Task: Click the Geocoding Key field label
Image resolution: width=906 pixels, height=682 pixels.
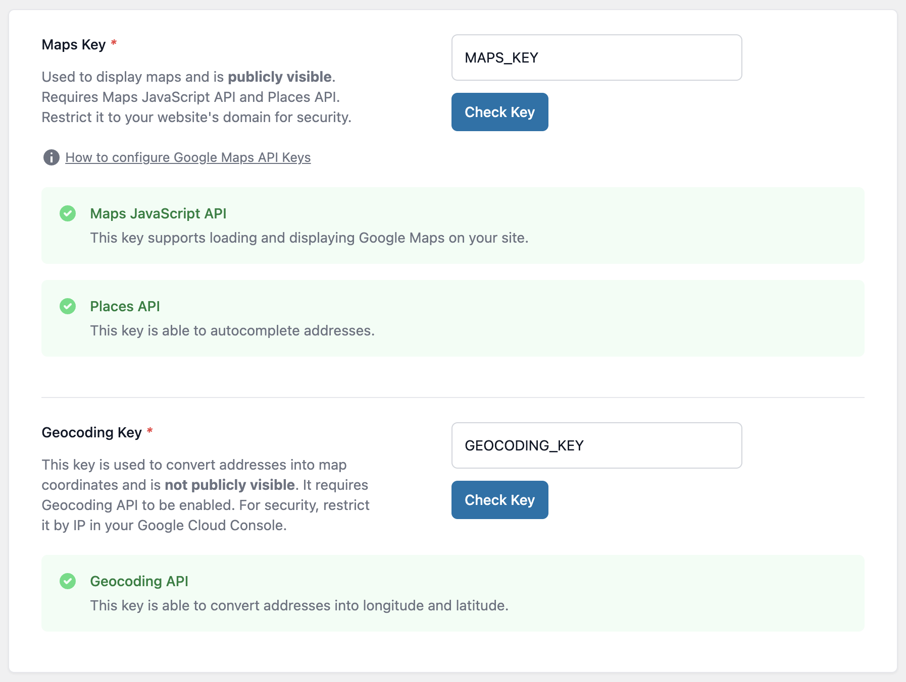Action: pyautogui.click(x=92, y=432)
